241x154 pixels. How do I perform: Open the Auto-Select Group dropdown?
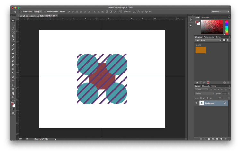click(38, 12)
